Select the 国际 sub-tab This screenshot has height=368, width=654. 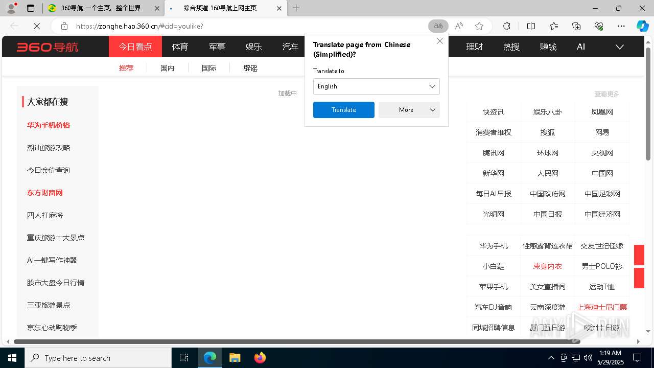[x=209, y=68]
